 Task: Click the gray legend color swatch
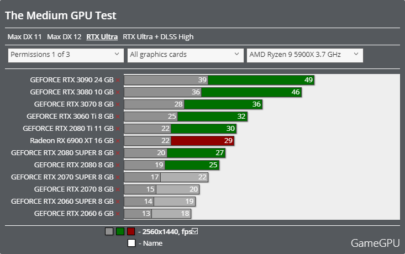click(x=109, y=231)
